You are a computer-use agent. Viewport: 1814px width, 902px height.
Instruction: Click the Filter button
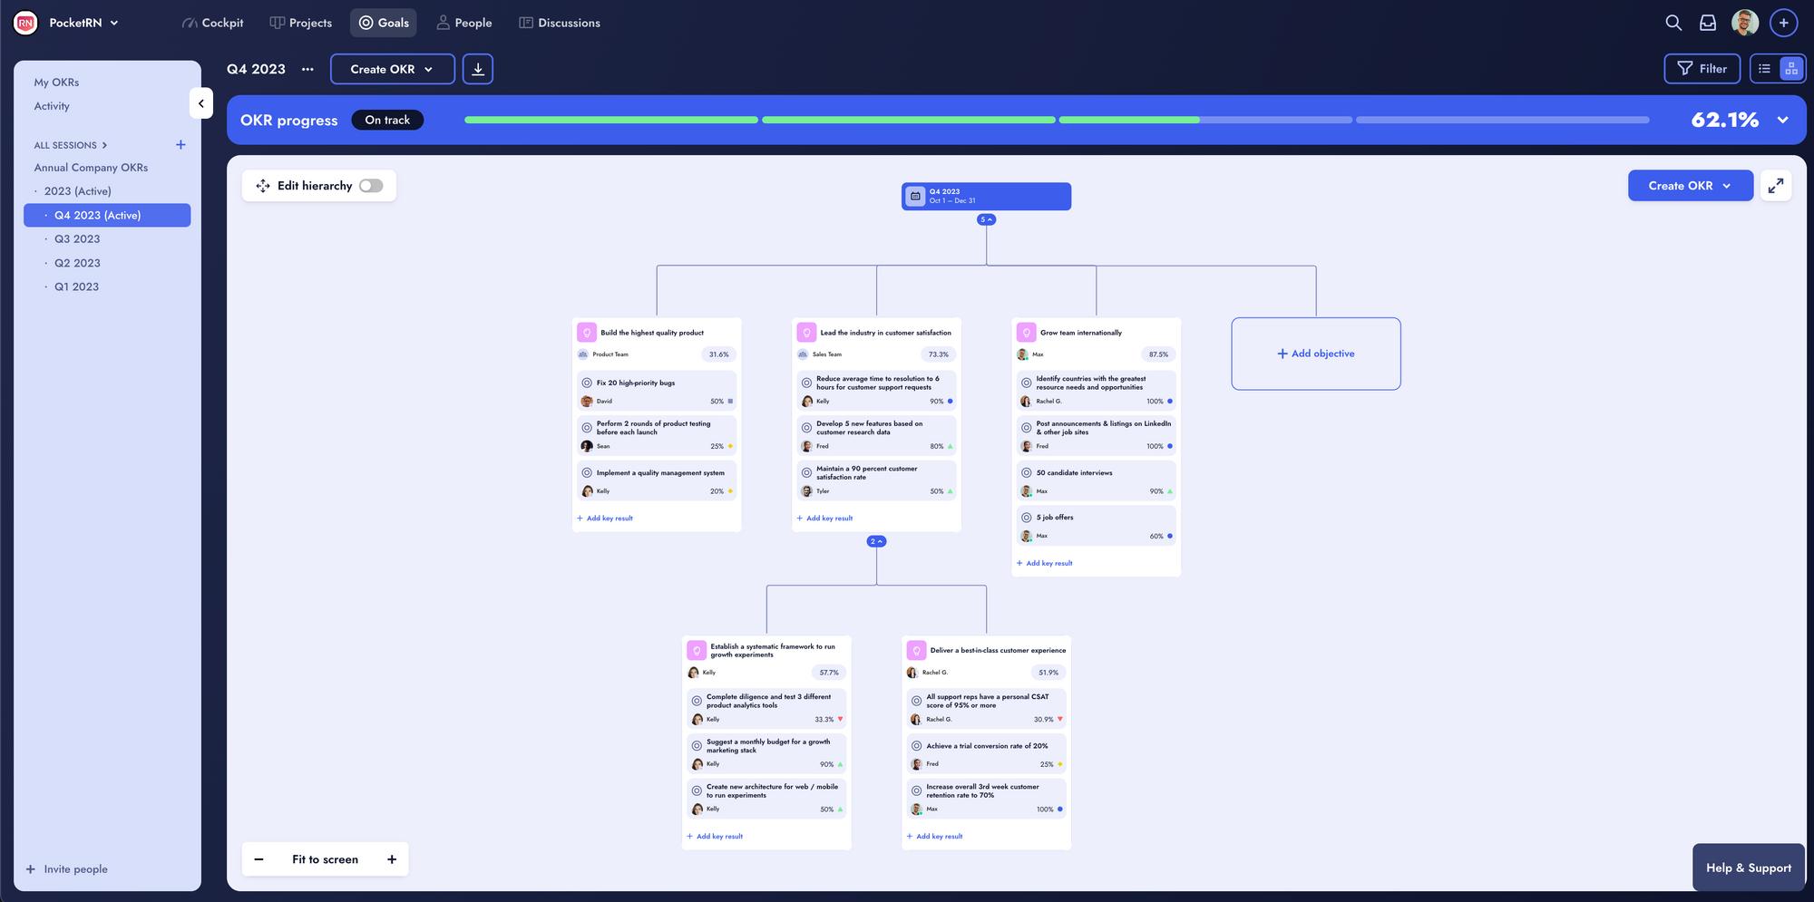point(1702,69)
